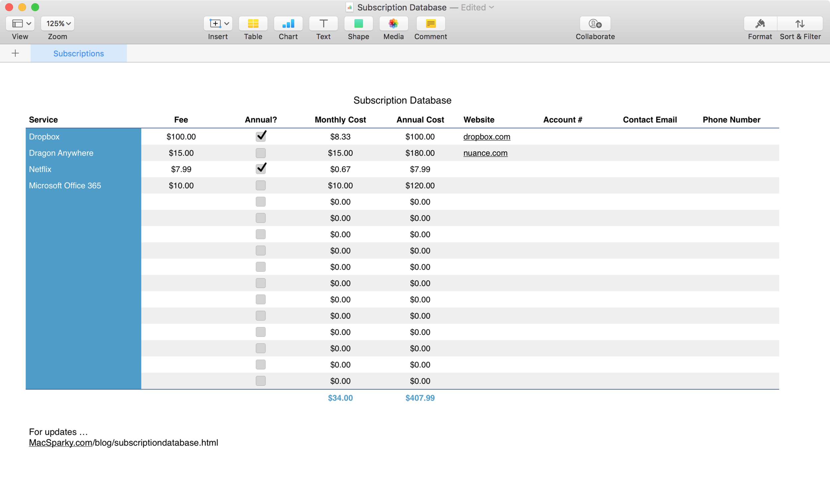Select the Netflix service cell
The height and width of the screenshot is (503, 830).
click(x=83, y=169)
